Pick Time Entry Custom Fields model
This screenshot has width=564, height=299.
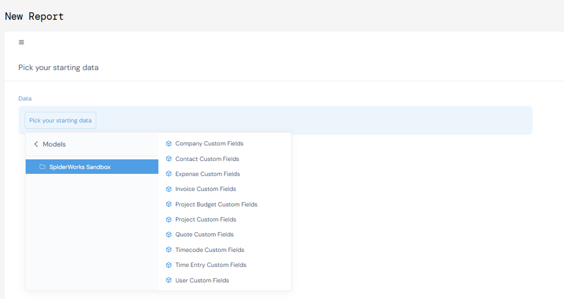pos(211,265)
